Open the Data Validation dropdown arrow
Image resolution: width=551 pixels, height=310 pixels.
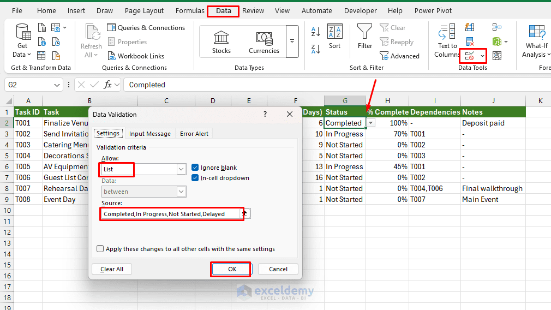[482, 56]
